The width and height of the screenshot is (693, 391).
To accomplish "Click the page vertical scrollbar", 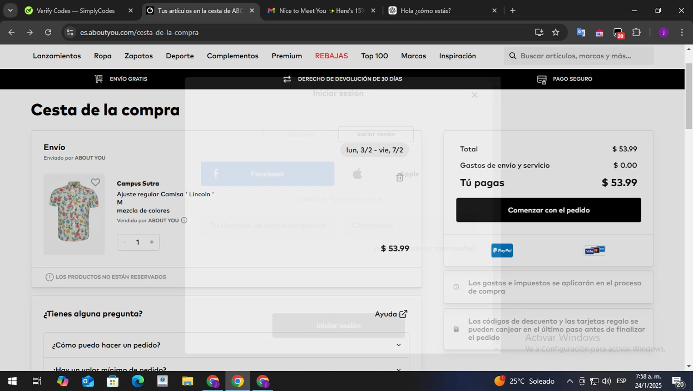I will coord(689,96).
